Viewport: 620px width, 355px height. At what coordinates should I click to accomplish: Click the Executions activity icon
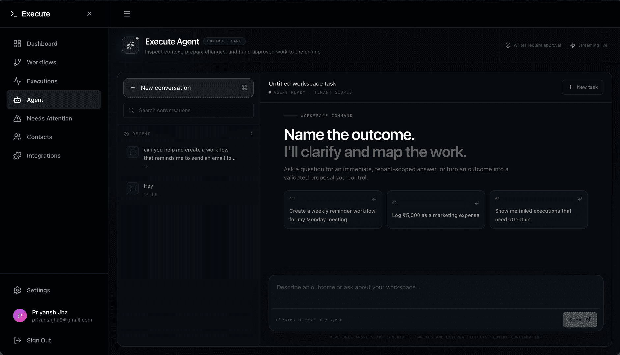click(17, 81)
